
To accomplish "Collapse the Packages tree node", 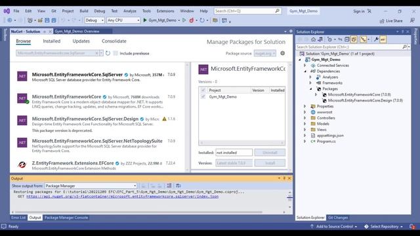I will 310,89.
